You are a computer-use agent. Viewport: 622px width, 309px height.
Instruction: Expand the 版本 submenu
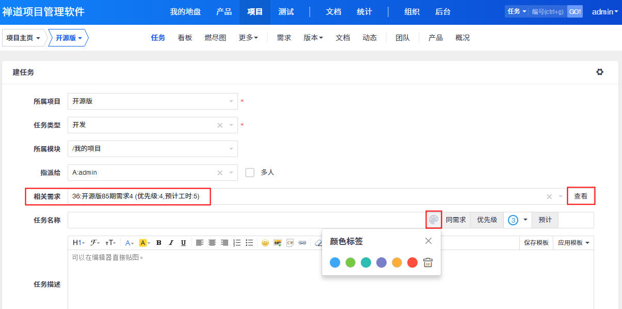pos(313,38)
